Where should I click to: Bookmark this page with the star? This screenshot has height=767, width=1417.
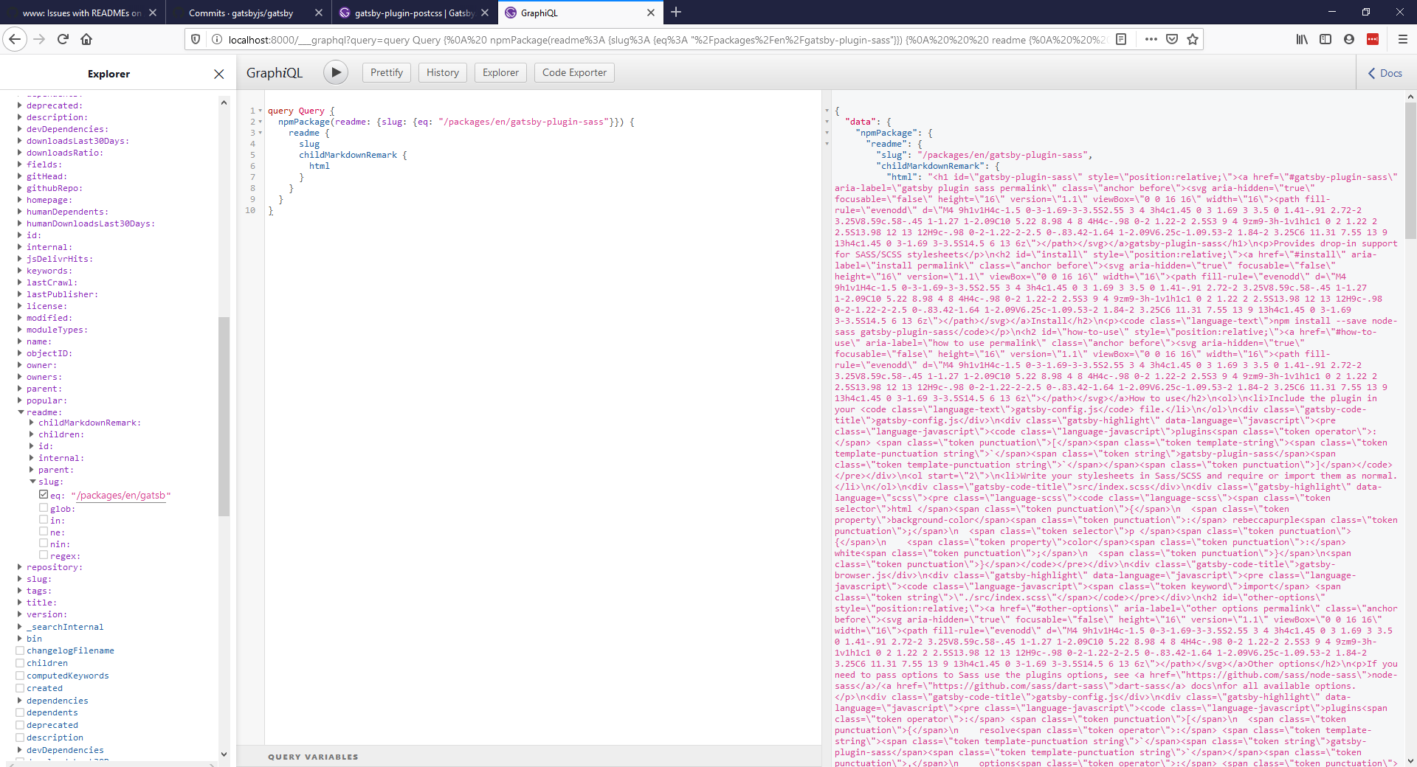point(1193,39)
